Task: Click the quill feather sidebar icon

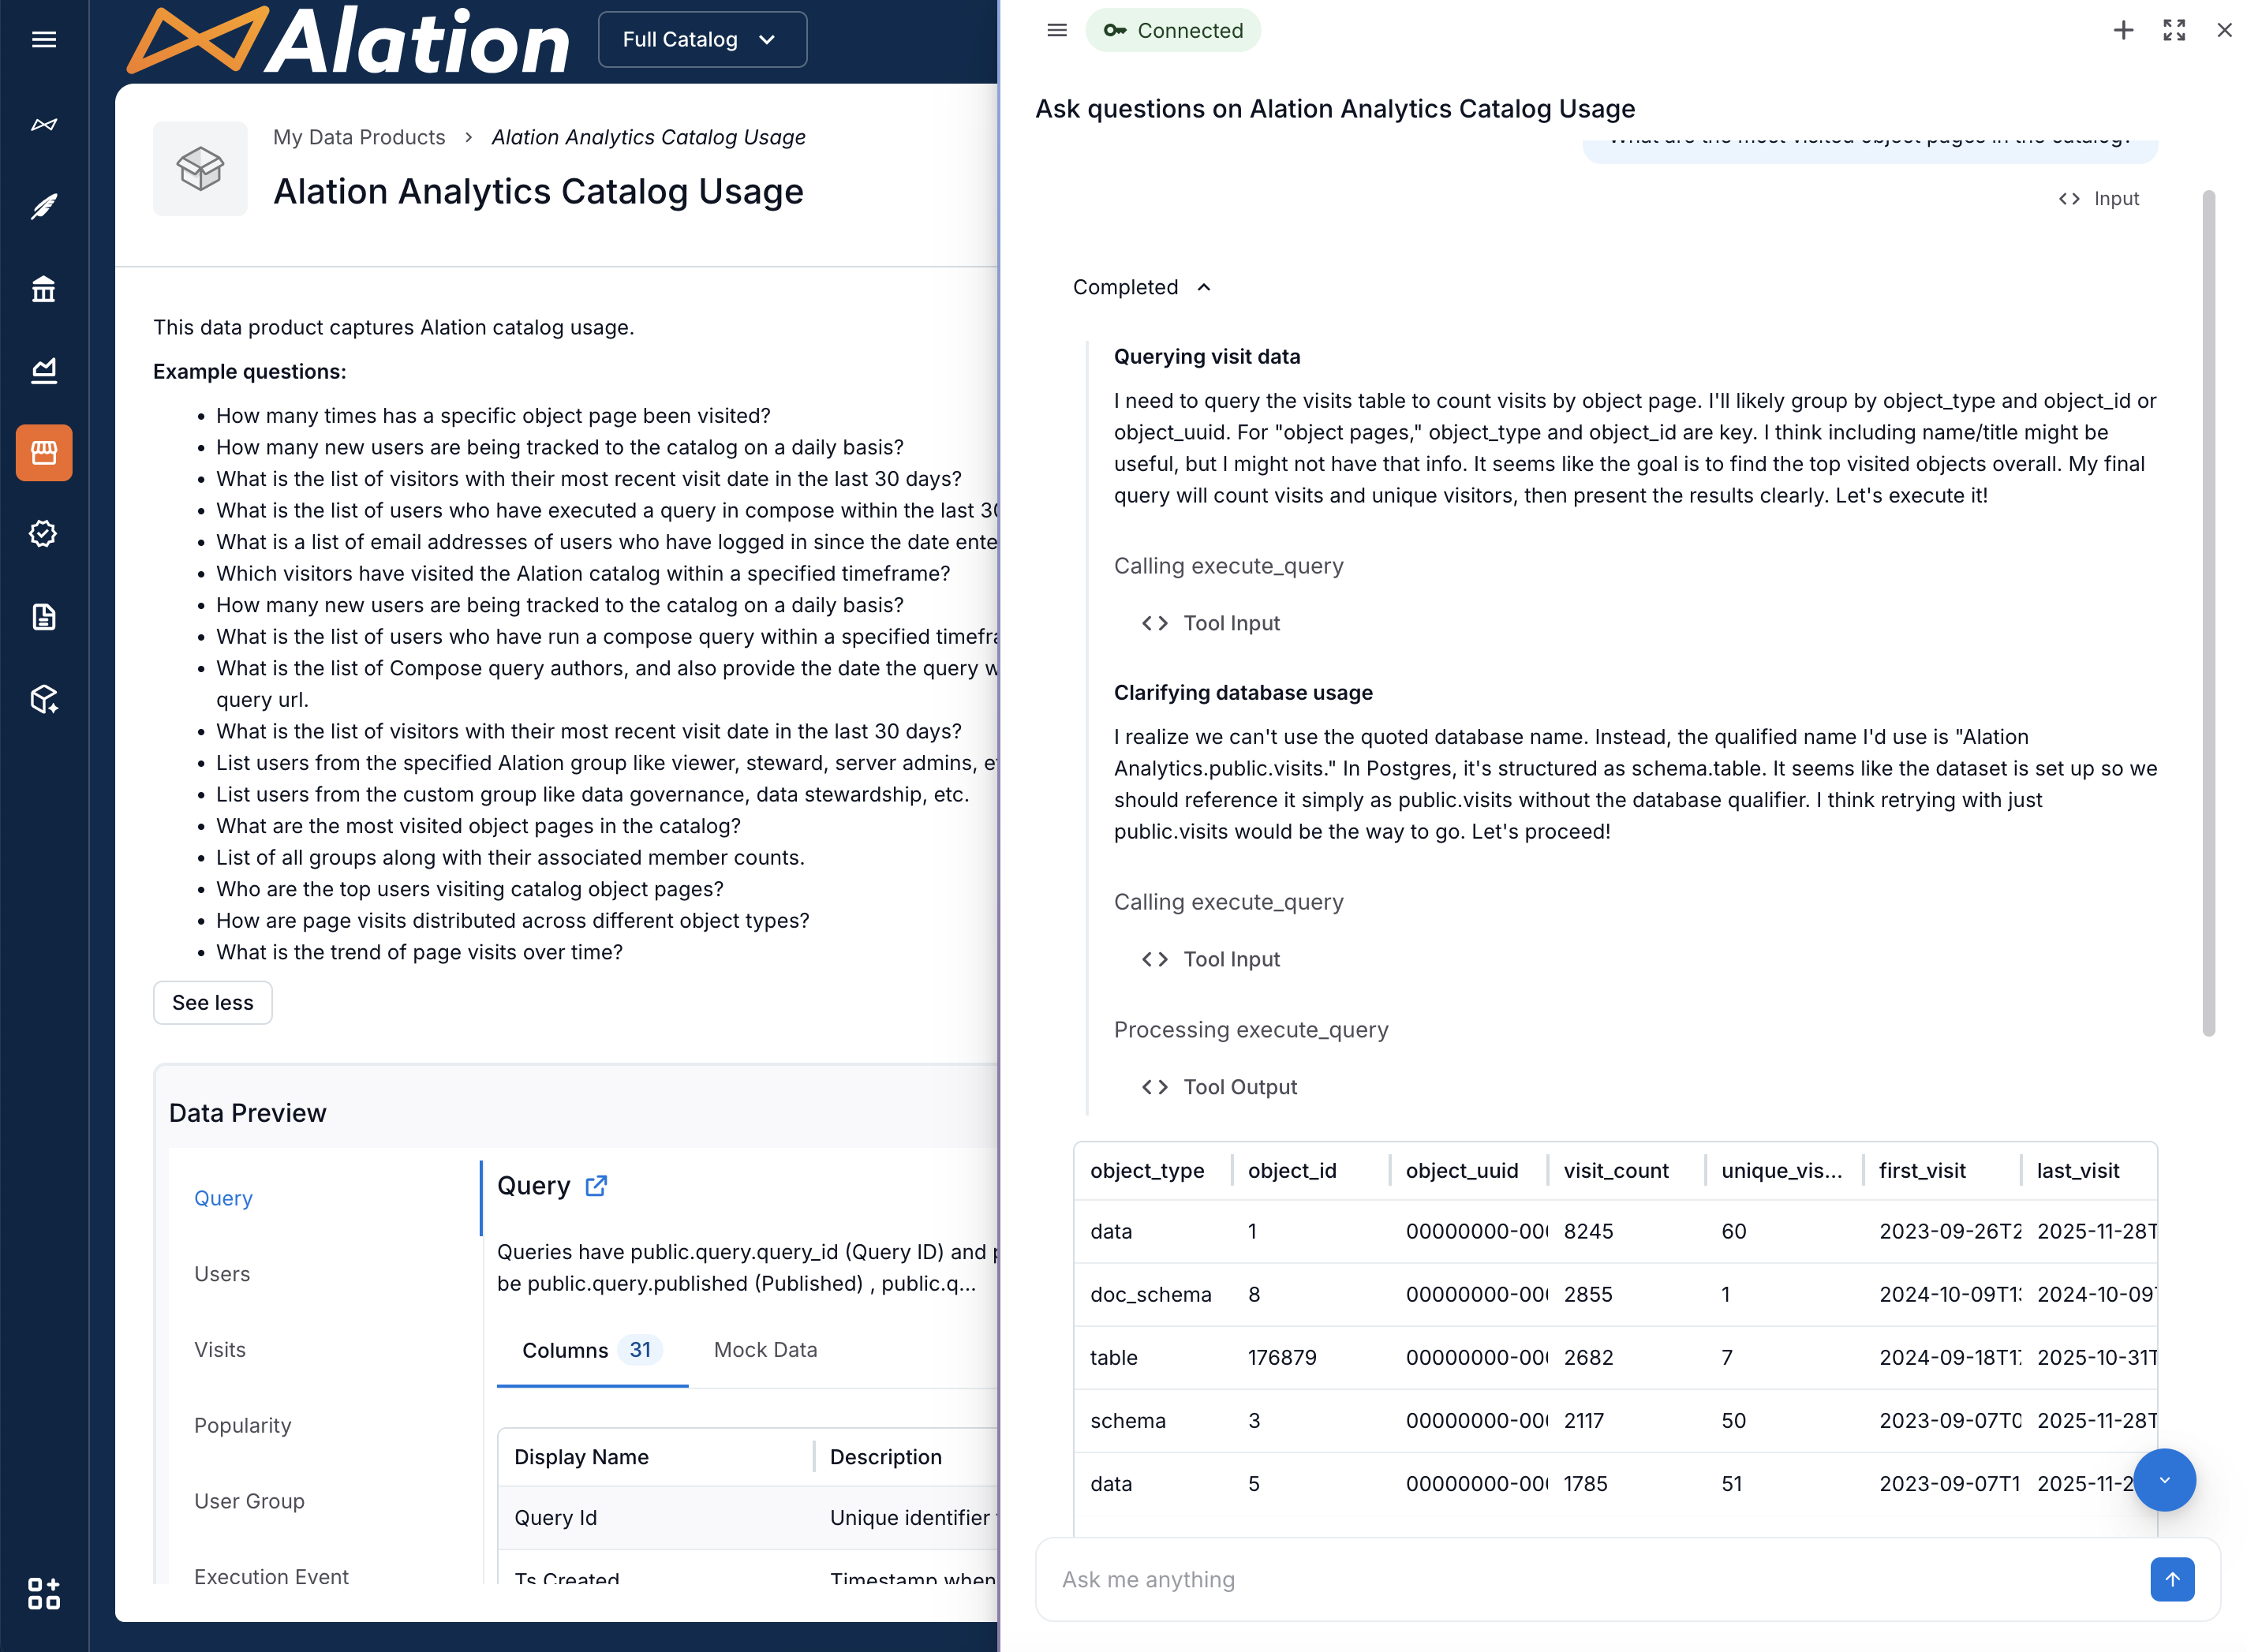Action: 43,207
